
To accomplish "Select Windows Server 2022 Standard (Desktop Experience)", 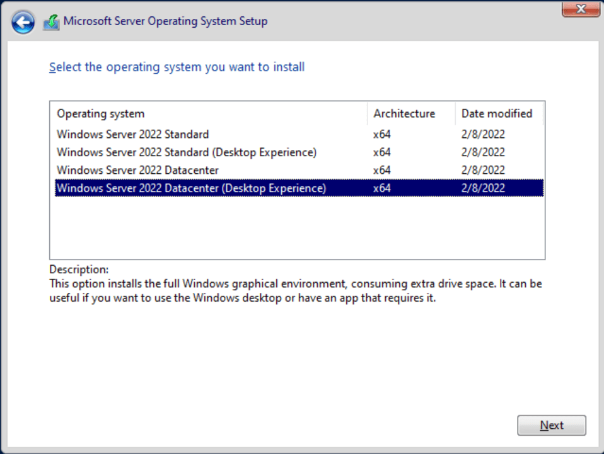I will coord(299,152).
